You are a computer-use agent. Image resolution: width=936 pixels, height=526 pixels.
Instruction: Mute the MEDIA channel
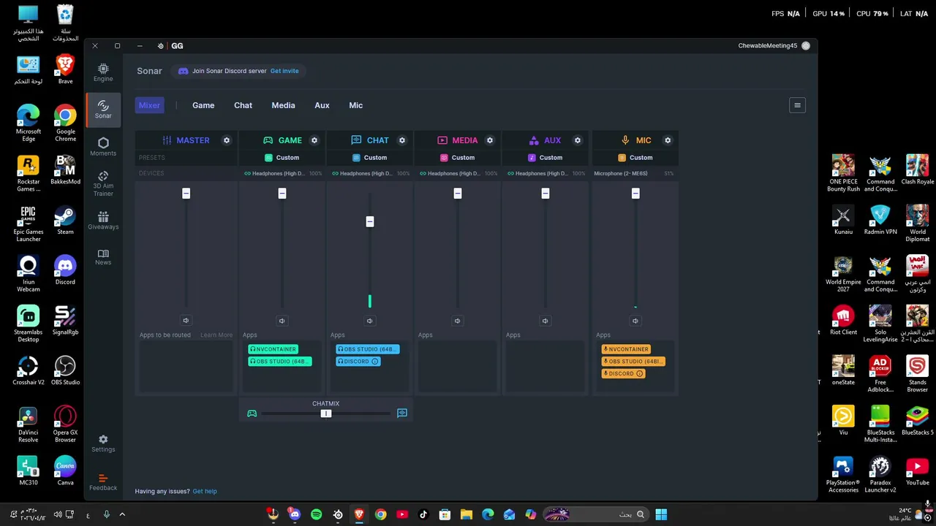(457, 321)
